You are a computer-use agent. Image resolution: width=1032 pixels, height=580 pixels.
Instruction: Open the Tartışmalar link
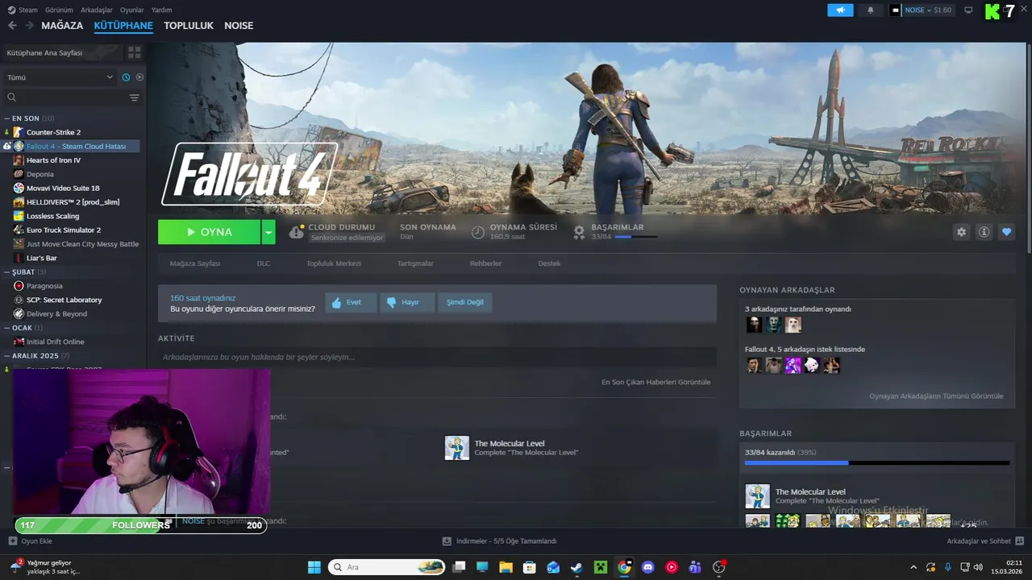point(415,263)
